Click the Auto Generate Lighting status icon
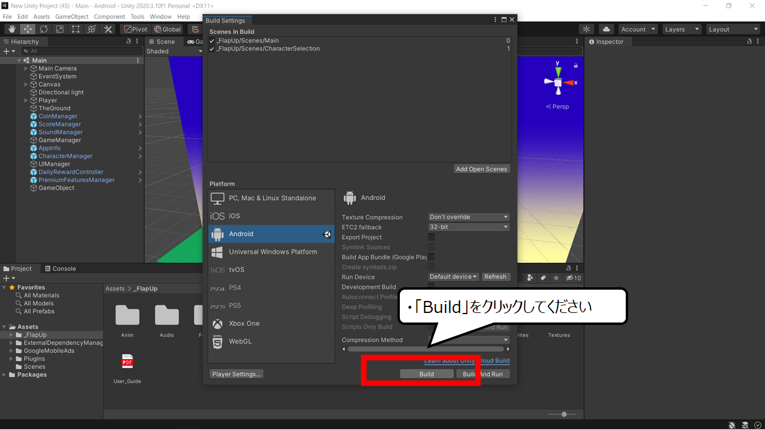 (745, 425)
